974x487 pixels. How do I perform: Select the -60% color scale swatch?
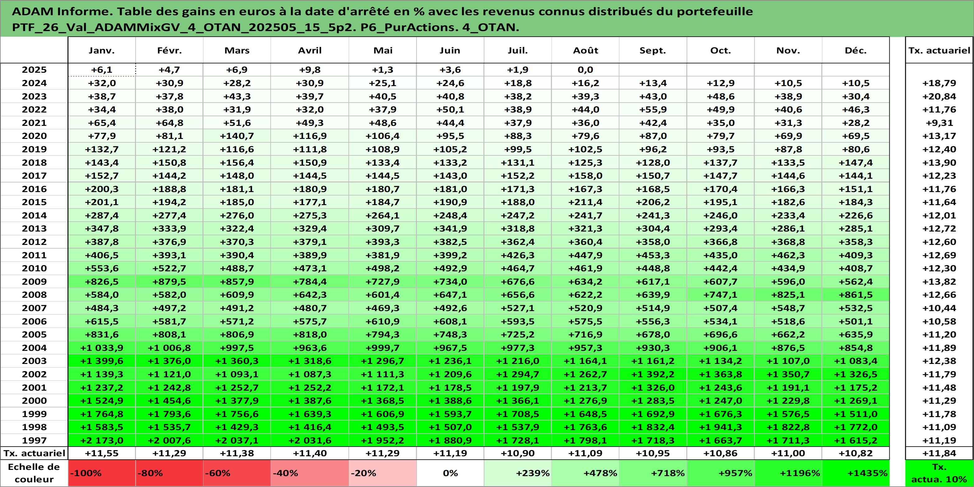pyautogui.click(x=237, y=473)
